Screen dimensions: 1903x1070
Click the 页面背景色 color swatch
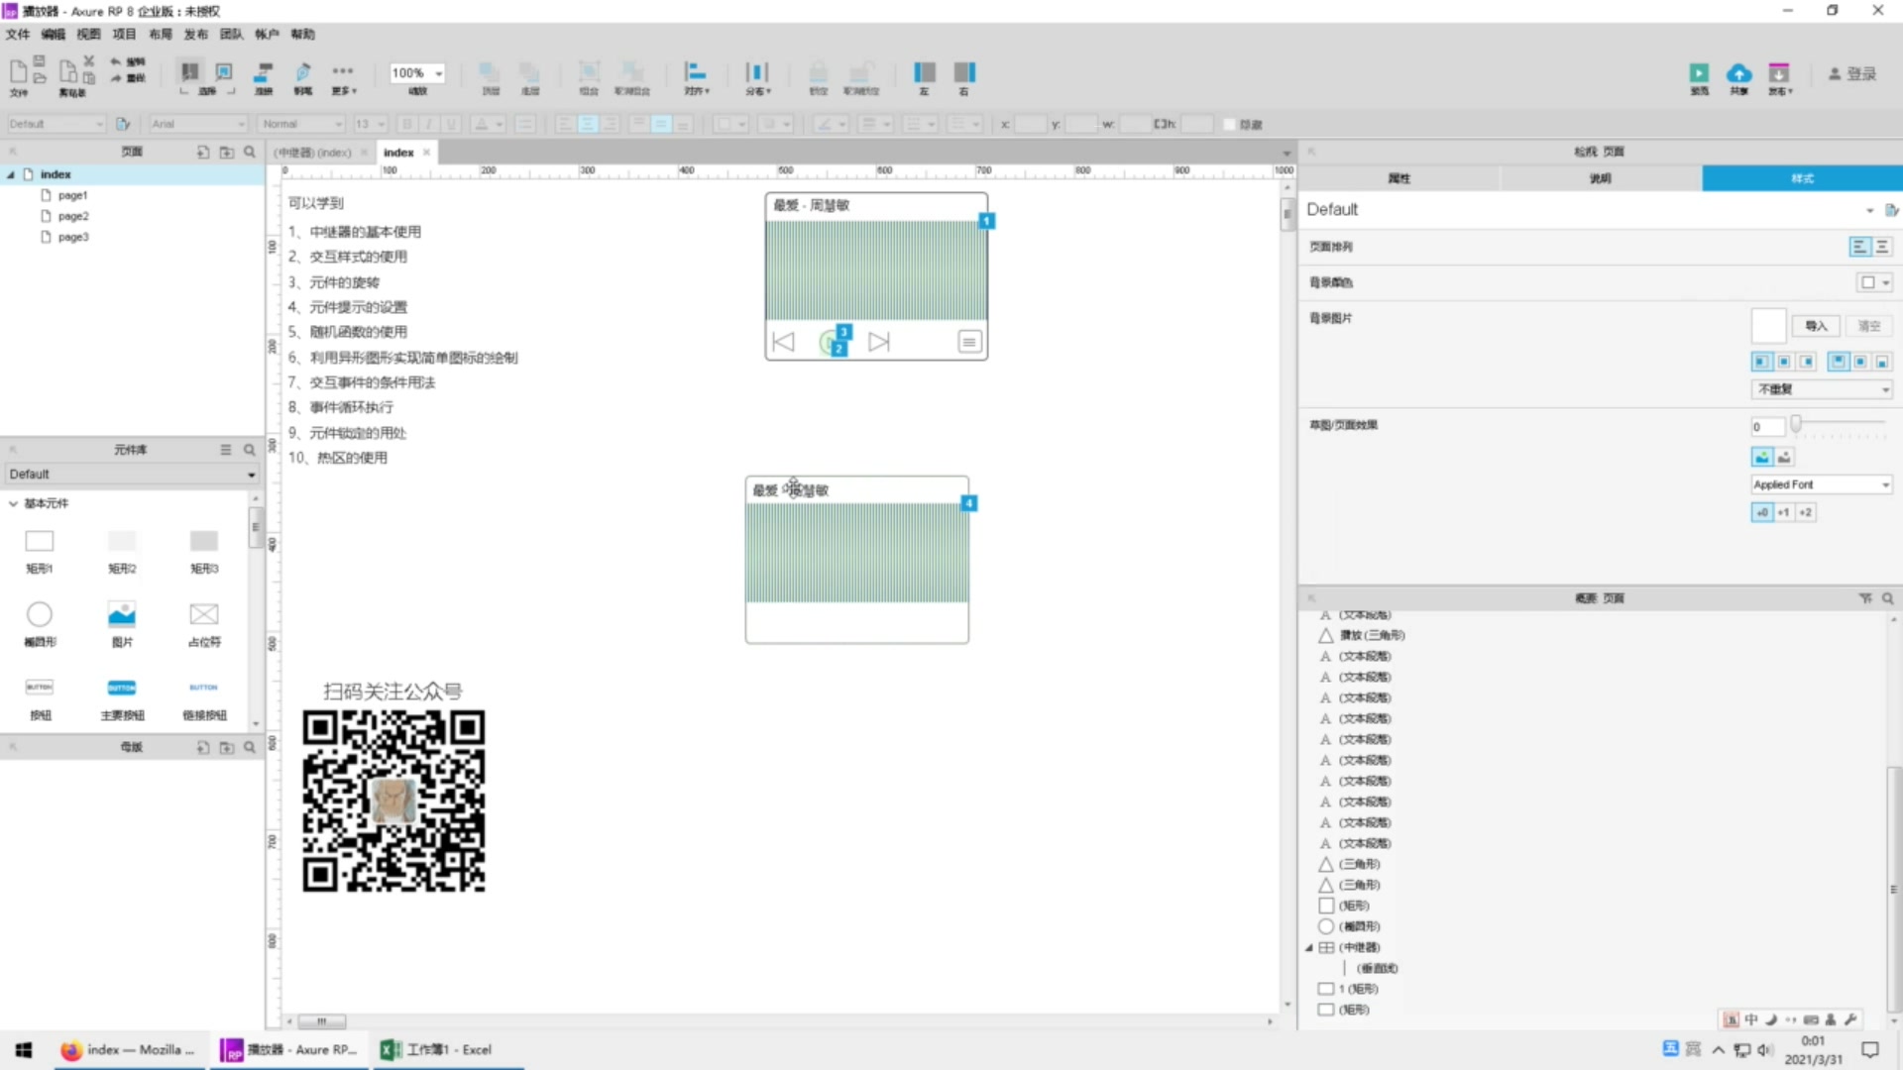tap(1869, 282)
